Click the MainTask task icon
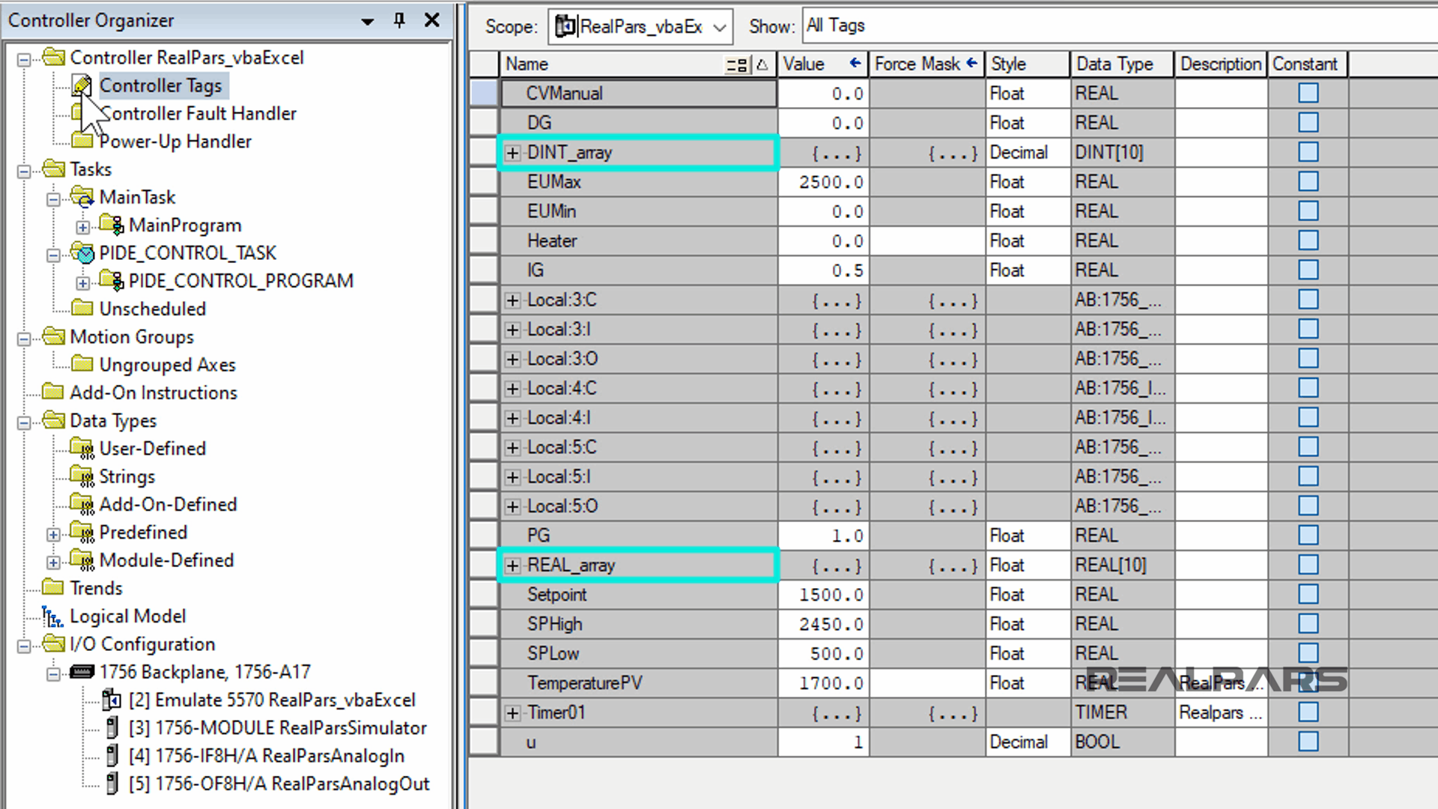 [84, 197]
